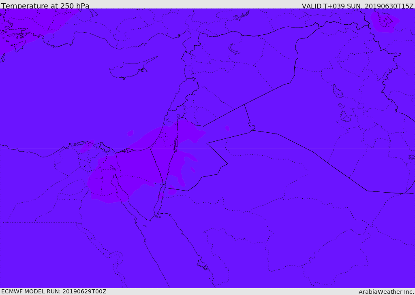Viewport: 415px width, 295px height.
Task: Click the southern tip of Sinai Peninsula
Action: [151, 220]
